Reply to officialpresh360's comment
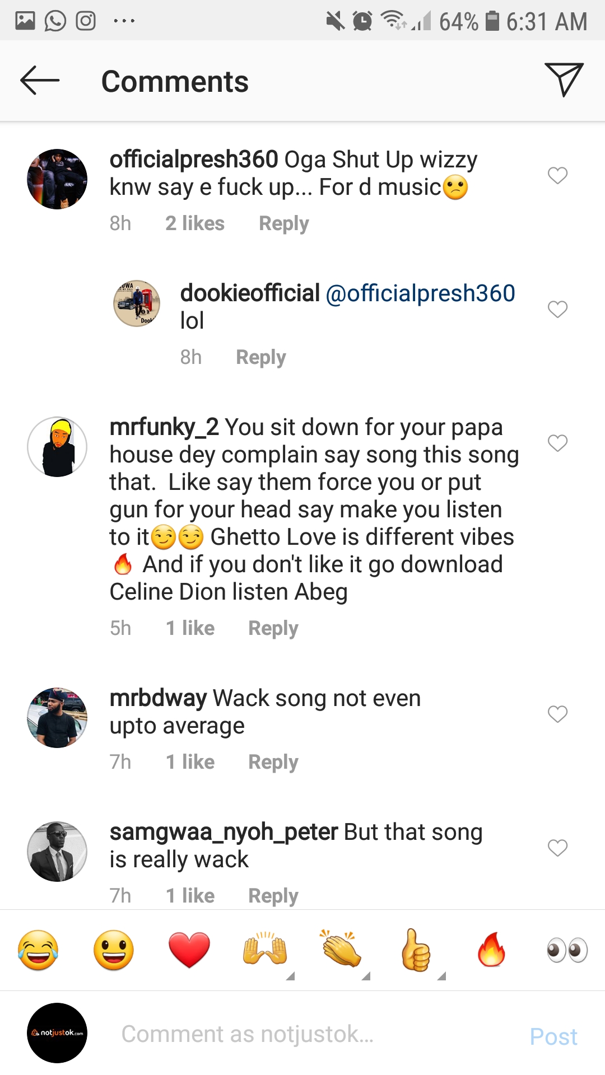Image resolution: width=605 pixels, height=1075 pixels. pyautogui.click(x=283, y=223)
